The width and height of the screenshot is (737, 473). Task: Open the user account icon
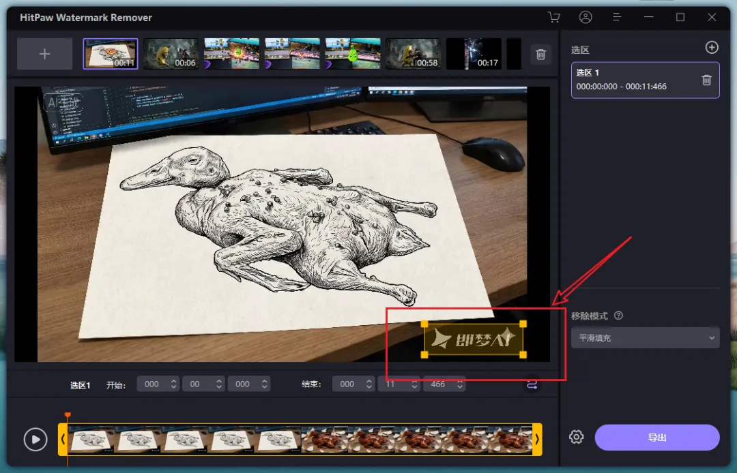586,17
